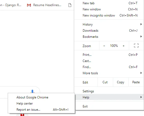Toggle fullscreen mode icon in Zoom row

click(x=136, y=45)
